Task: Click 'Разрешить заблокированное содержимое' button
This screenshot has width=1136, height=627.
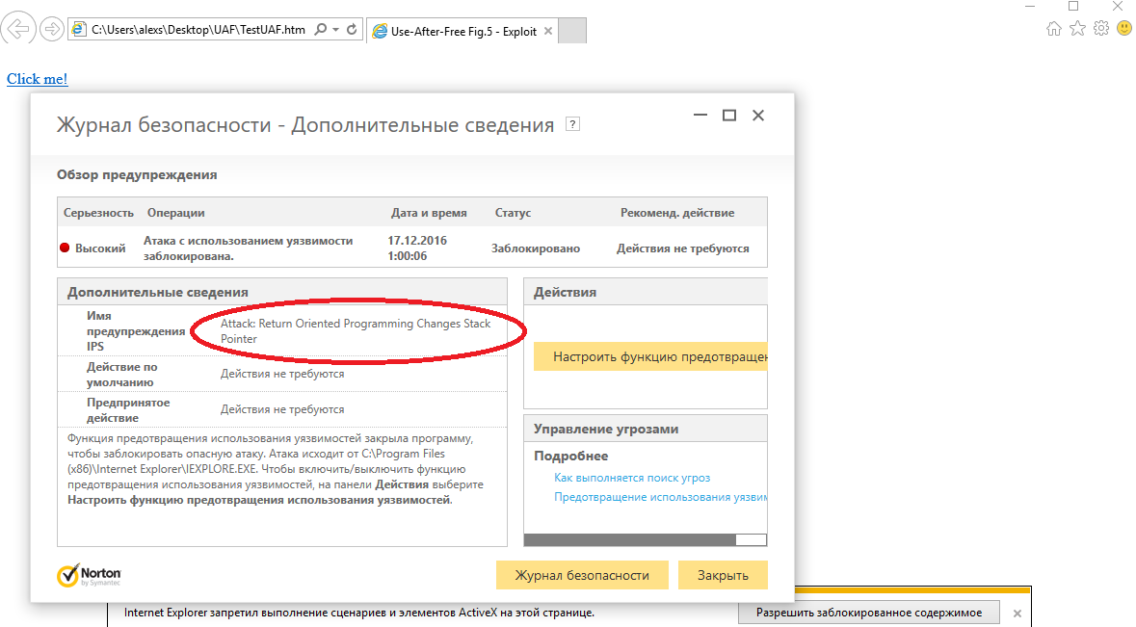Action: [x=869, y=613]
